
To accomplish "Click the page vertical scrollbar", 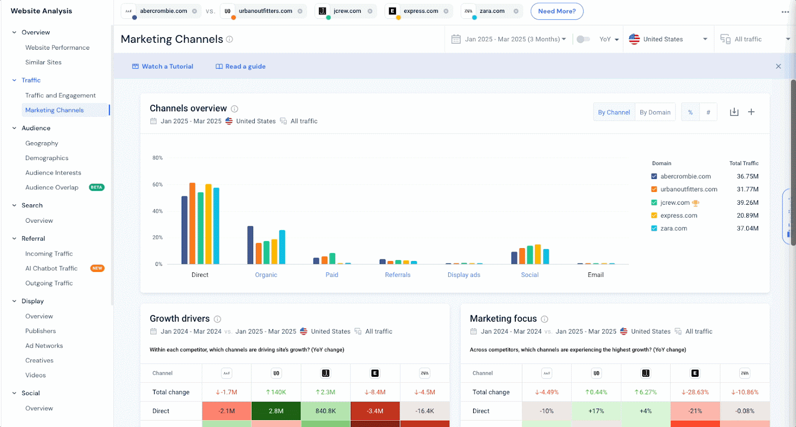I will [793, 162].
